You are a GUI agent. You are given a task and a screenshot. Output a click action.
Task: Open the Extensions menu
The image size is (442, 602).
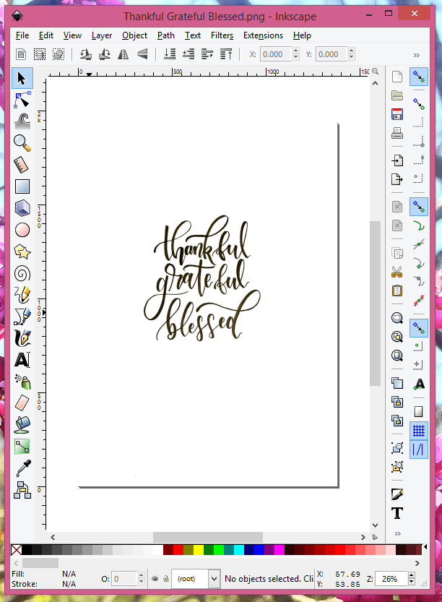click(x=263, y=35)
